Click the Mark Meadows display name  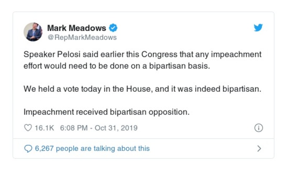pos(77,28)
